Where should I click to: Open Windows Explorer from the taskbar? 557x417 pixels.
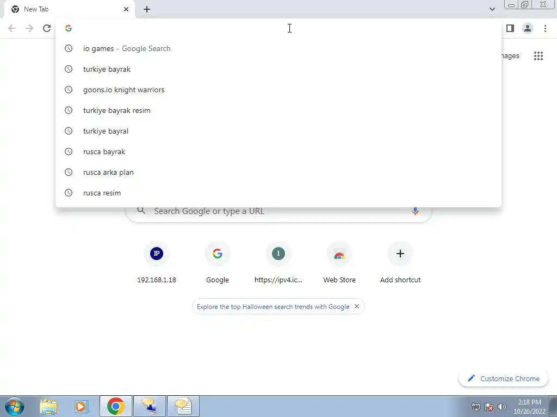(x=48, y=406)
